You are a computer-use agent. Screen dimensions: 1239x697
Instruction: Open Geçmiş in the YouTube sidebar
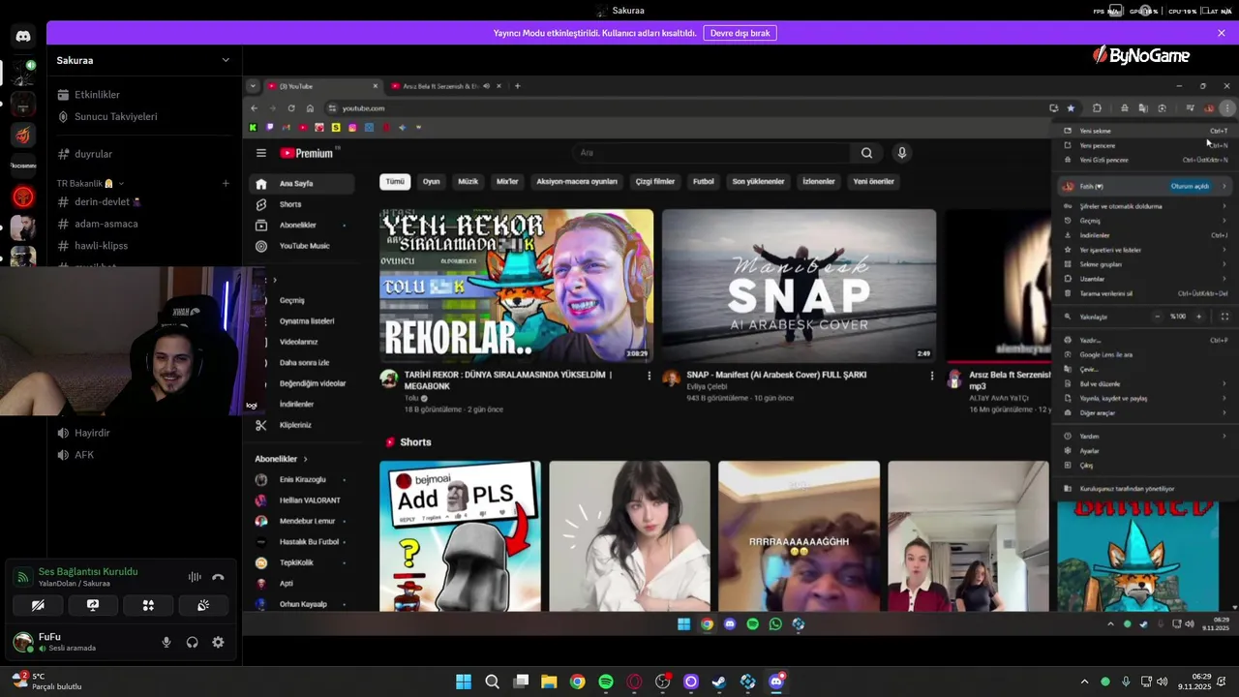(303, 300)
